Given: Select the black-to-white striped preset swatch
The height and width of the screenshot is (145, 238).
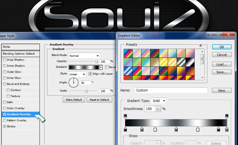Looking at the screenshot, I should coord(190,61).
